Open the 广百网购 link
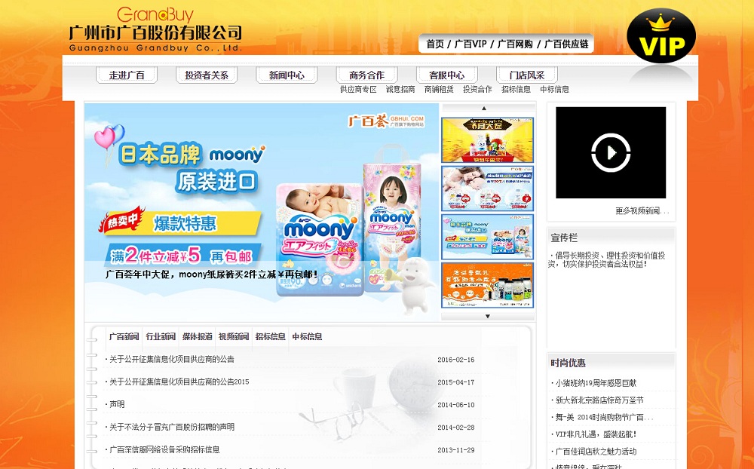 tap(514, 44)
